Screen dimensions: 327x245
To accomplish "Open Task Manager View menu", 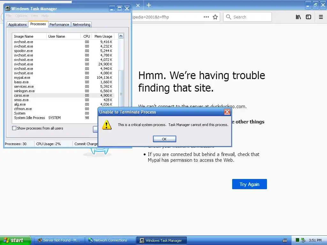I will (34, 16).
